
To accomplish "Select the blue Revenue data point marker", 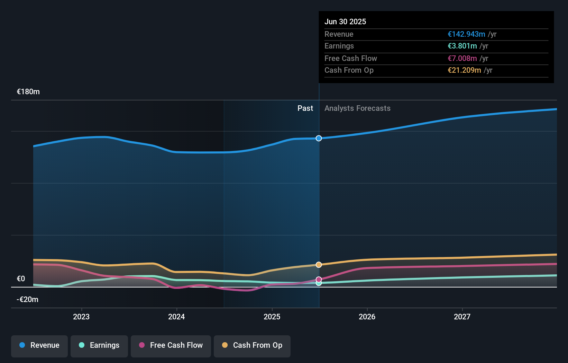I will (x=319, y=138).
